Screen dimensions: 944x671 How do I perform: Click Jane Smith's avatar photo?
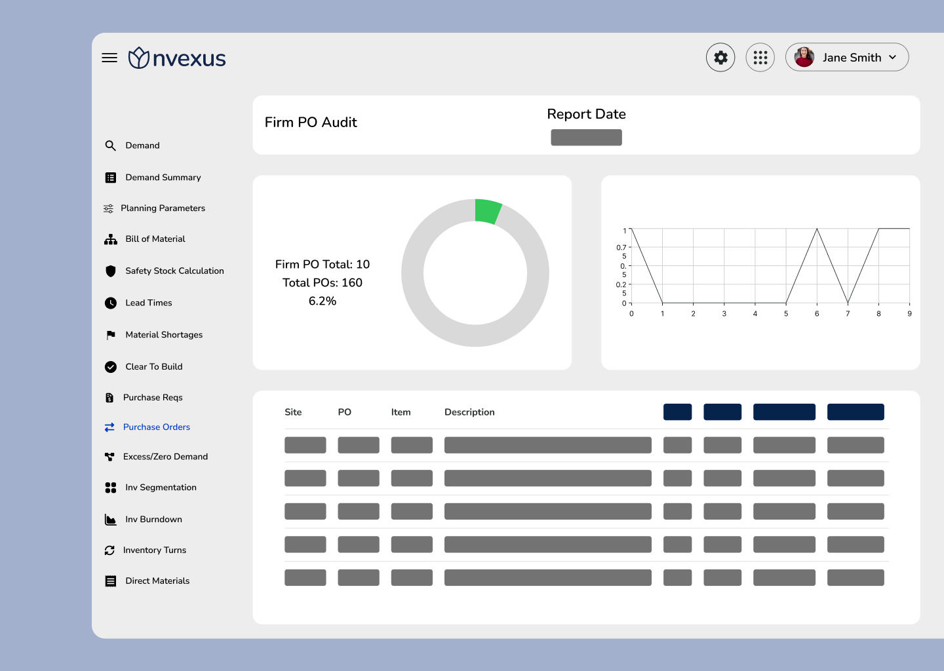point(804,57)
